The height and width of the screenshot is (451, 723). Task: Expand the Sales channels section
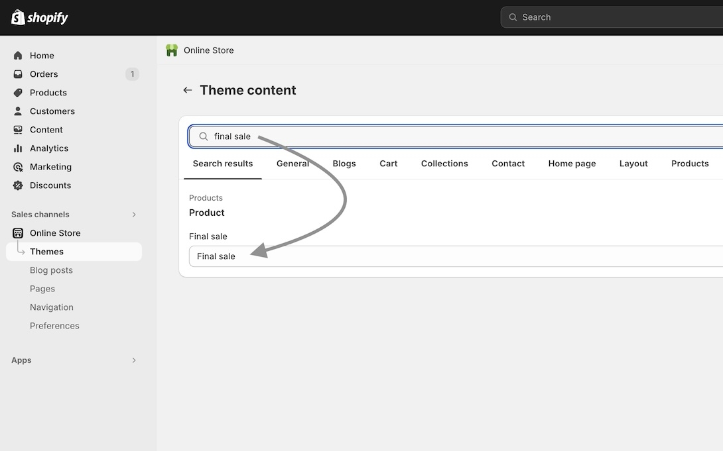click(134, 215)
